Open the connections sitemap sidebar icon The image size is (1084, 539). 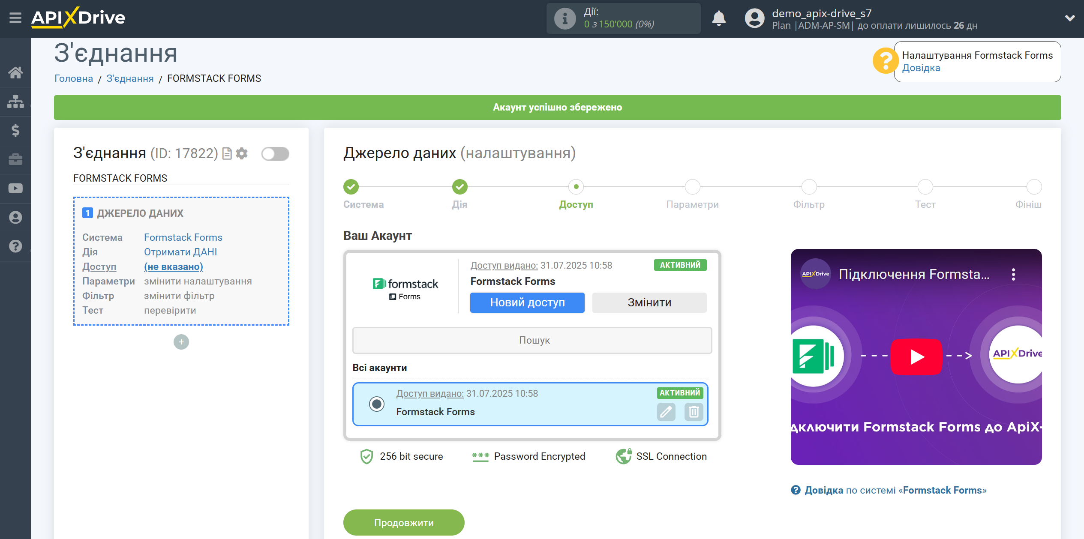15,102
